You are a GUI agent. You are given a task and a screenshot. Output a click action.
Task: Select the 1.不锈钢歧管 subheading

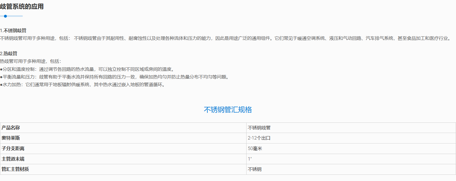click(x=13, y=30)
